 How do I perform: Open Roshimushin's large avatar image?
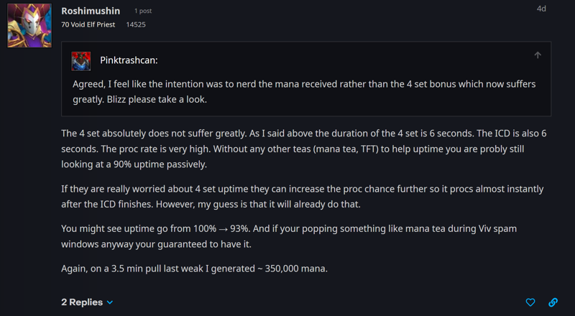pos(29,25)
